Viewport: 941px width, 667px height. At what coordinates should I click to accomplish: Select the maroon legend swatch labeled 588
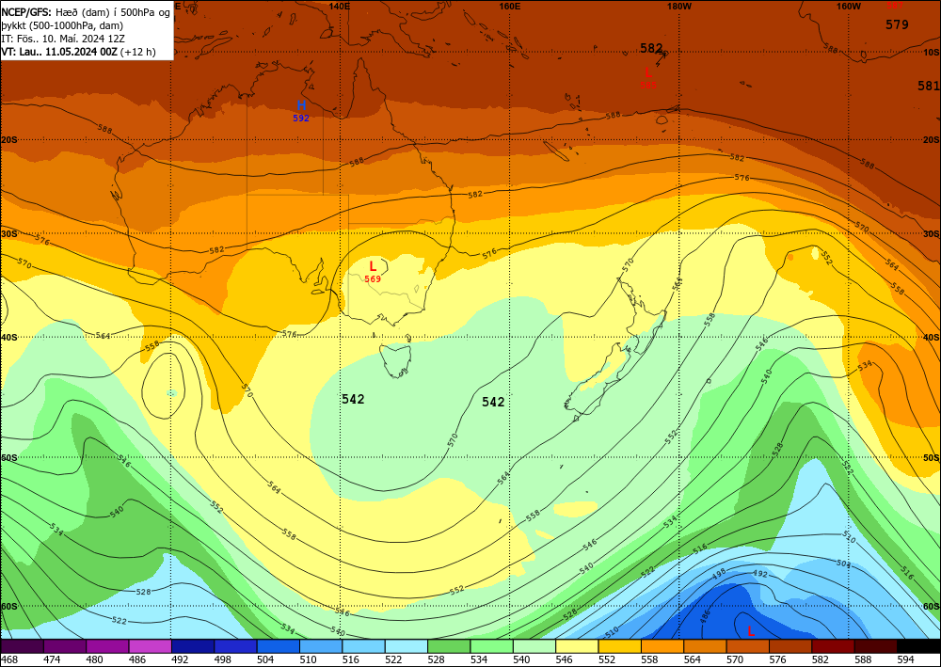[x=874, y=646]
